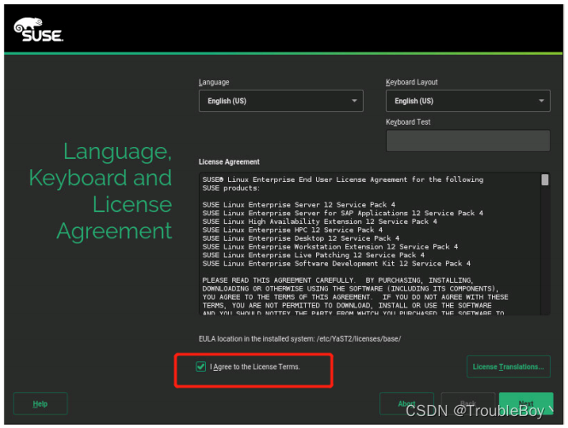Click the Help button

(x=40, y=404)
